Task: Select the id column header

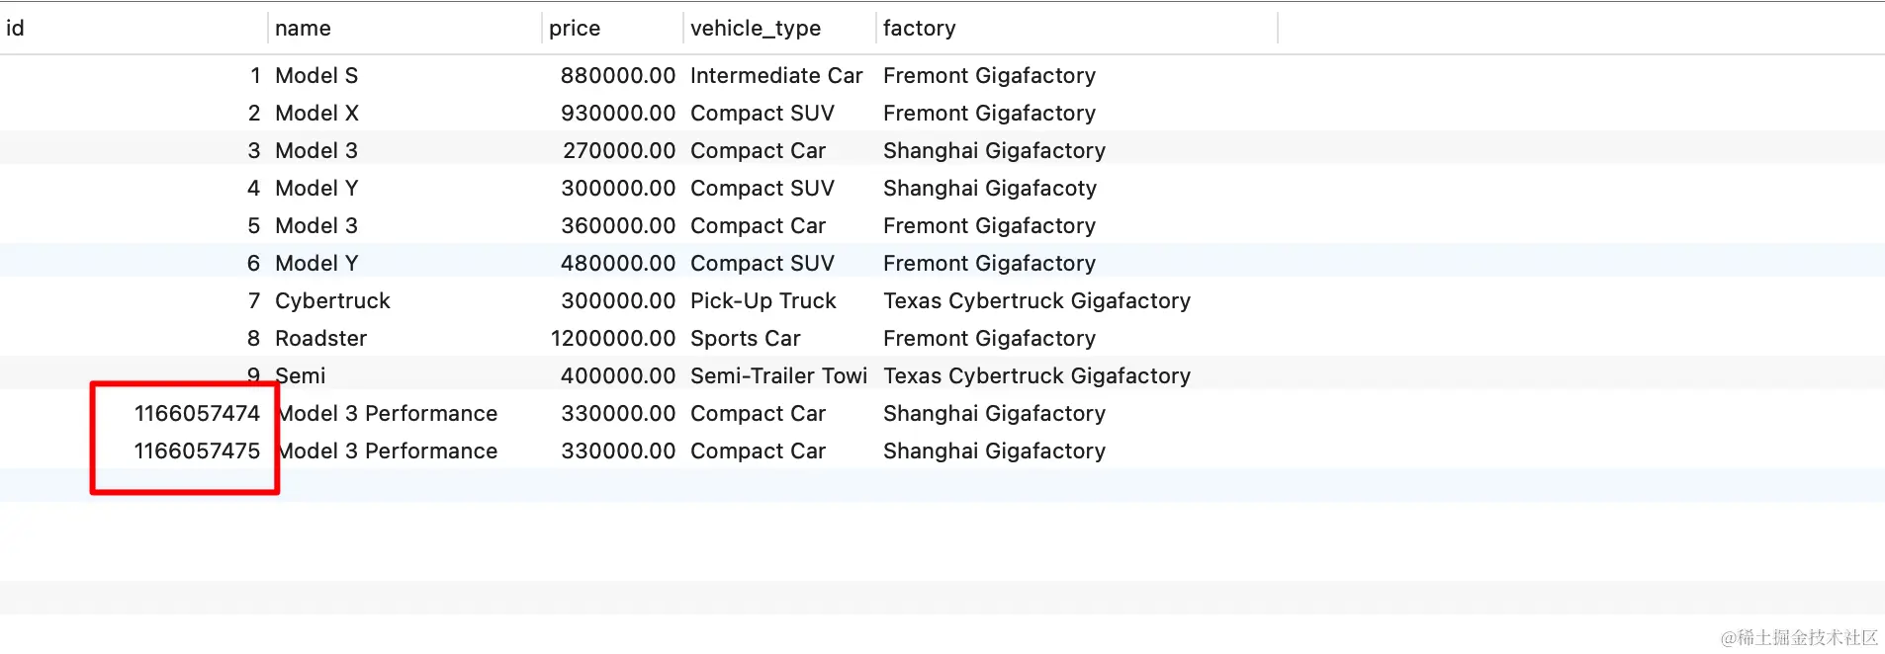Action: point(134,28)
